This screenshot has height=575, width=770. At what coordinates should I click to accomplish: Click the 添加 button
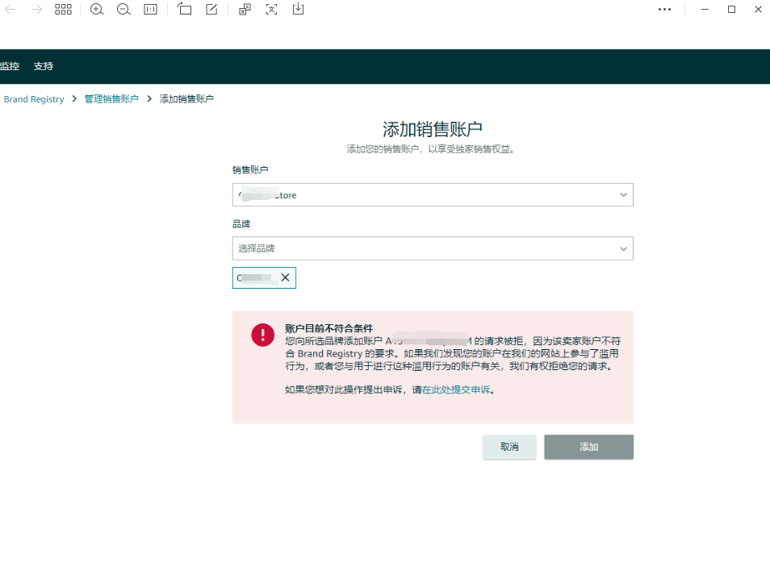click(588, 447)
